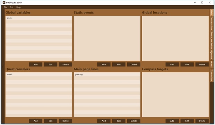Click Delete under Main page lines
215x125 pixels.
point(134,121)
